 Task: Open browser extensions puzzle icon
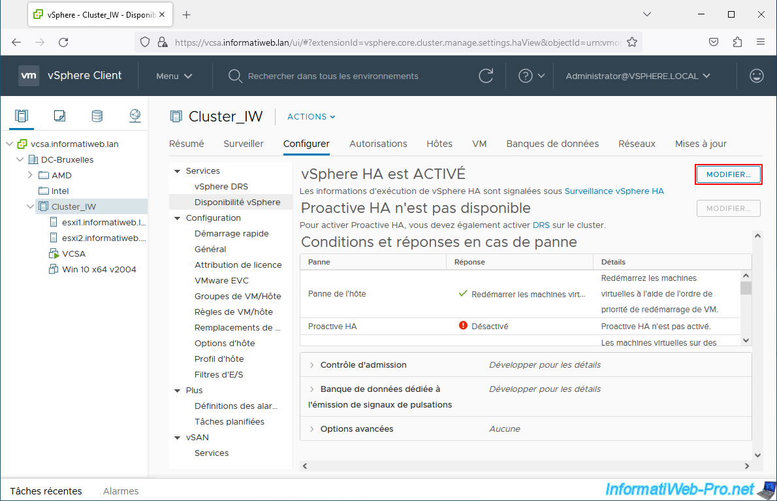click(x=737, y=42)
